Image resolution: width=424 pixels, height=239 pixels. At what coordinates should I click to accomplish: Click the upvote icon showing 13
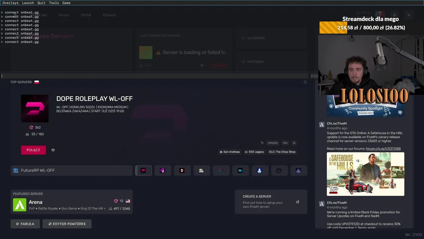(x=116, y=201)
